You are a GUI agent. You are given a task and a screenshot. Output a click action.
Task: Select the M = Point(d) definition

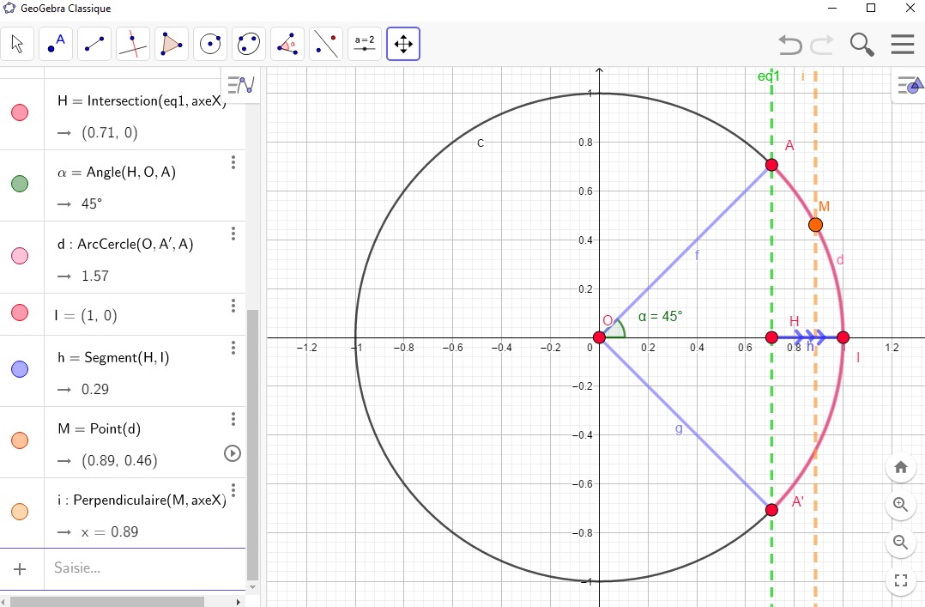tap(100, 428)
